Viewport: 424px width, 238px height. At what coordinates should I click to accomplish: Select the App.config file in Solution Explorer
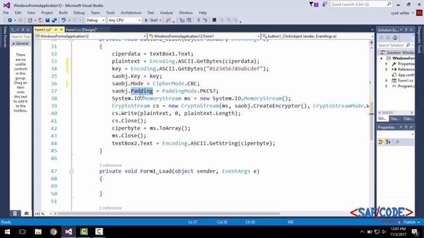pyautogui.click(x=403, y=75)
